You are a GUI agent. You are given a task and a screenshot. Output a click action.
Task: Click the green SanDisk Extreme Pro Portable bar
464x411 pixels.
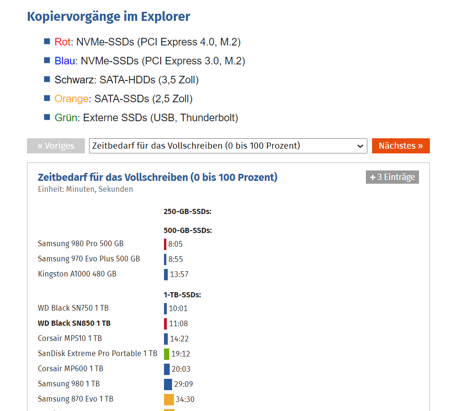[167, 354]
